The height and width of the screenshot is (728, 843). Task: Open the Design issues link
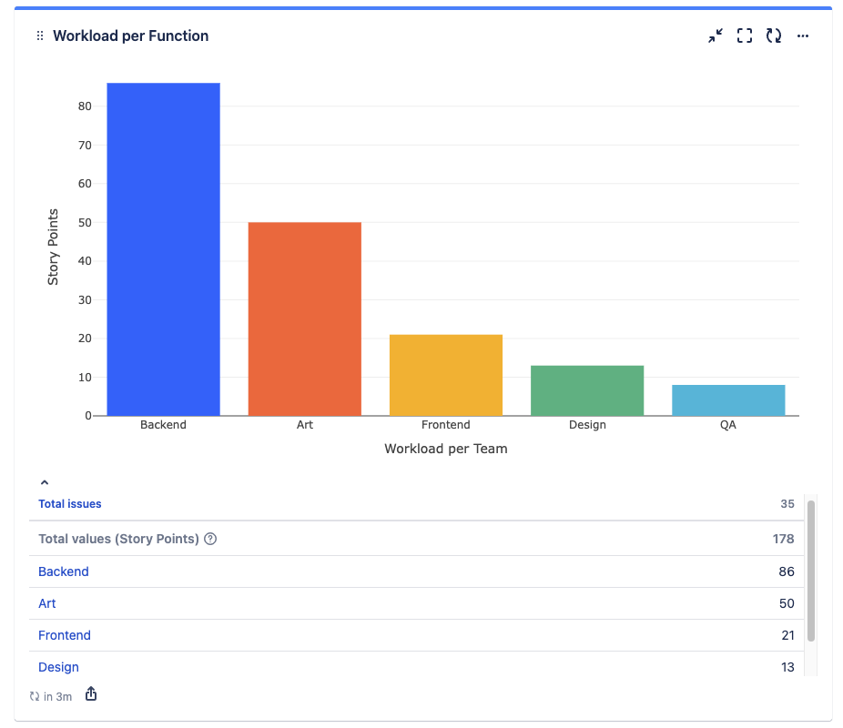click(58, 667)
